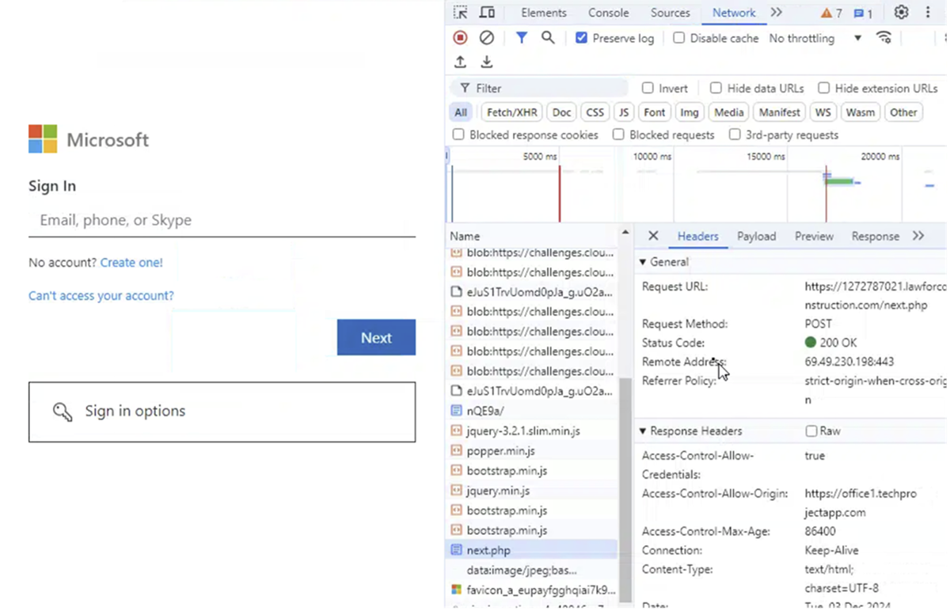Open the Payload tab
The width and height of the screenshot is (950, 611).
point(756,236)
